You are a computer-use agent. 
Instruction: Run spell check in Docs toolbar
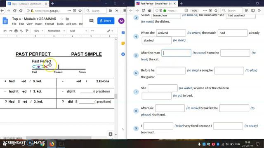coord(21,31)
